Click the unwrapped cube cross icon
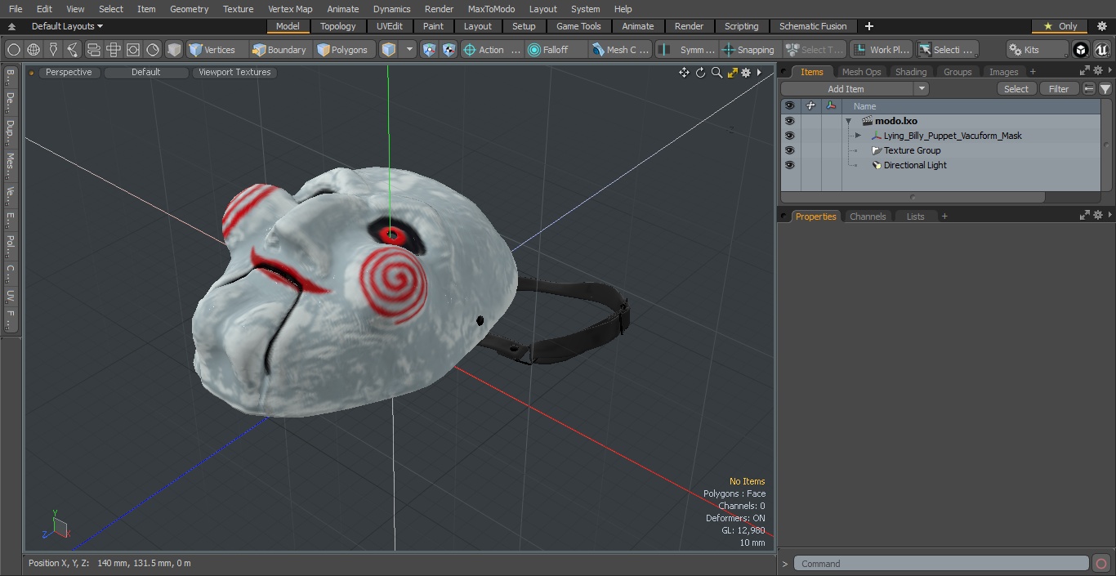The image size is (1116, 576). (x=114, y=50)
